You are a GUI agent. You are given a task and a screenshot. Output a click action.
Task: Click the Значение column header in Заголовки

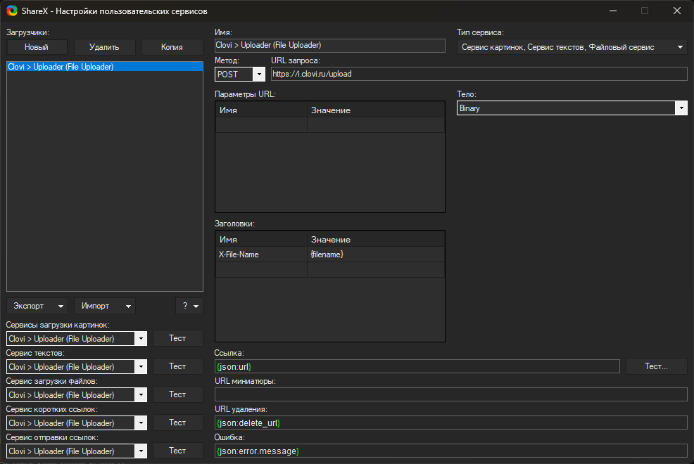pyautogui.click(x=376, y=240)
